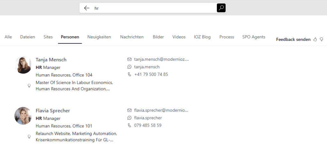327x152 pixels.
Task: Click Feedback senden
Action: 293,39
